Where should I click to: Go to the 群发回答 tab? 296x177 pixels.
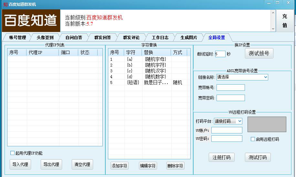pos(102,37)
